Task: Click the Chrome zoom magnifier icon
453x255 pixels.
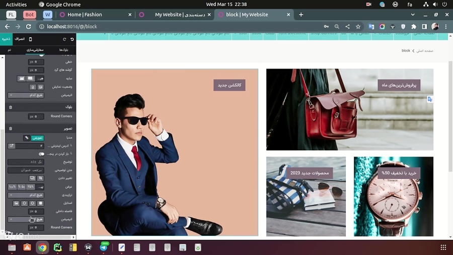Action: click(337, 27)
